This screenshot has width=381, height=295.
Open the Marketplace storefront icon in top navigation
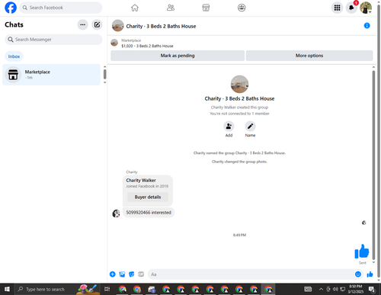[x=206, y=8]
